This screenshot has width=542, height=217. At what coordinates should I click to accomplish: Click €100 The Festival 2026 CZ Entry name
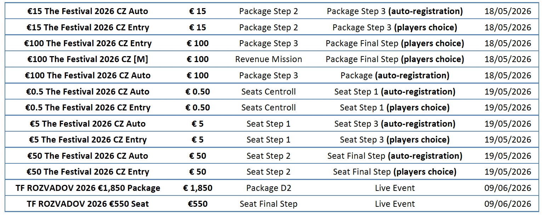point(88,43)
